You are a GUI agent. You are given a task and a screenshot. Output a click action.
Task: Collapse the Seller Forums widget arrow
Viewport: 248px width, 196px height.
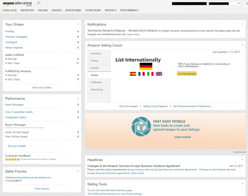point(78,171)
